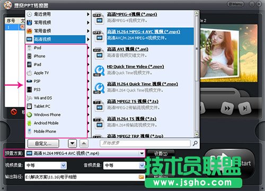Click the red delete icon below file list
The width and height of the screenshot is (265, 191).
point(14,112)
